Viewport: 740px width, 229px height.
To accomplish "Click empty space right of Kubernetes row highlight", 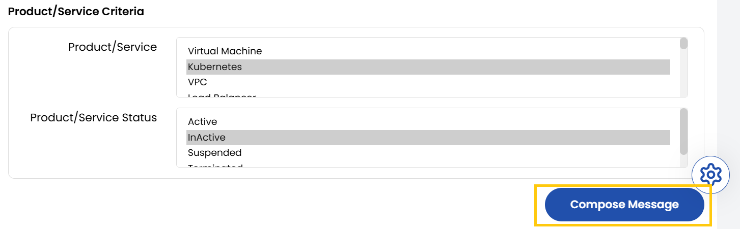I will pos(675,67).
